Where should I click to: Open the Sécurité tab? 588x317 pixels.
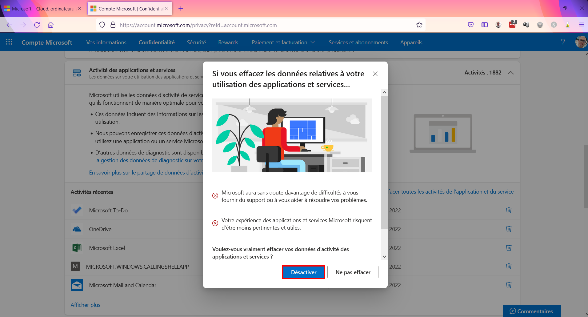coord(196,42)
